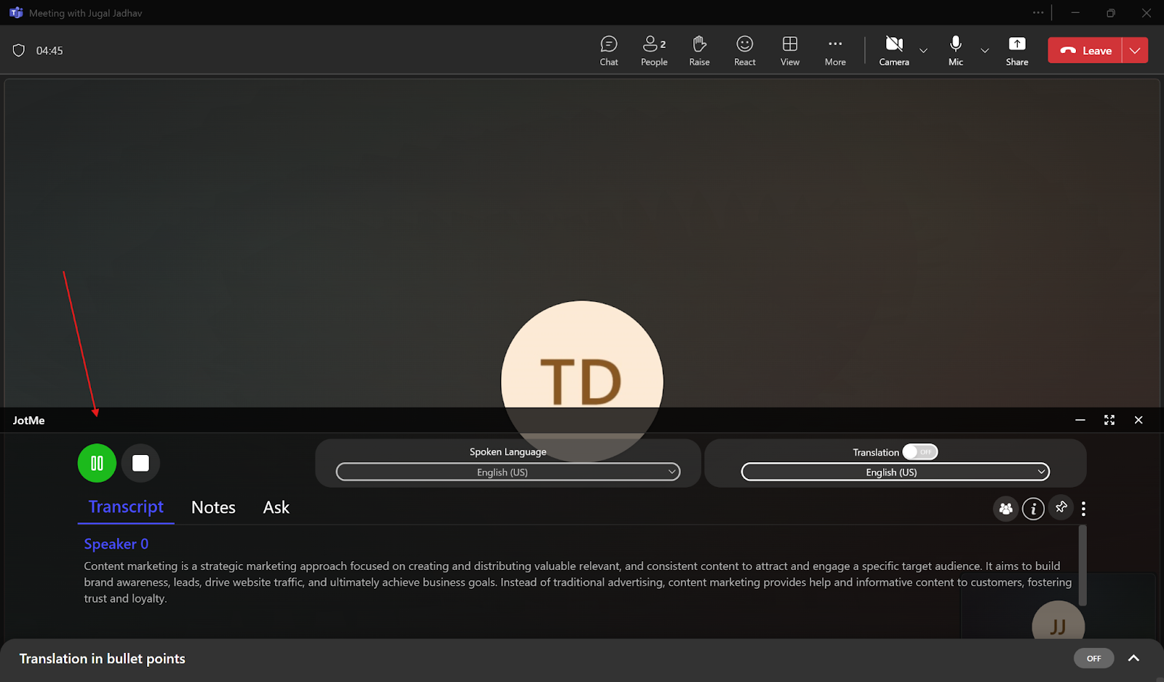Open the JotMe info icon
This screenshot has width=1164, height=682.
1033,509
